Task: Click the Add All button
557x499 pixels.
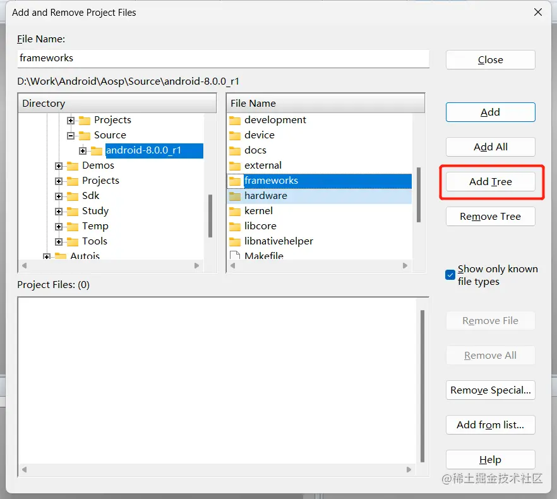Action: 490,147
